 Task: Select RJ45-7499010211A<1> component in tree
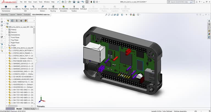tap(21, 82)
